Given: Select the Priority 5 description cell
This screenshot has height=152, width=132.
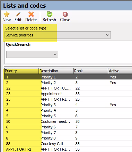Looking at the screenshot, I should (x=48, y=116).
